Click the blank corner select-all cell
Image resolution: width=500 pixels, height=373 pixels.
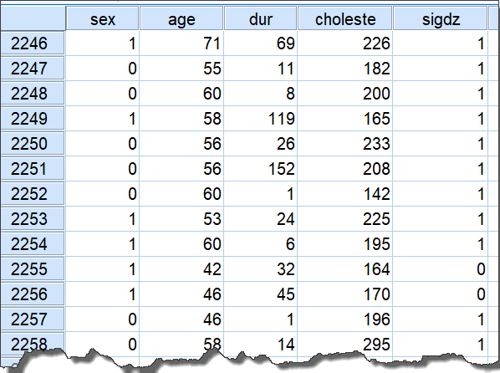[x=33, y=18]
